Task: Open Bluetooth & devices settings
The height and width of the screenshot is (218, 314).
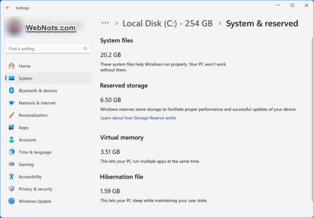Action: 48,91
